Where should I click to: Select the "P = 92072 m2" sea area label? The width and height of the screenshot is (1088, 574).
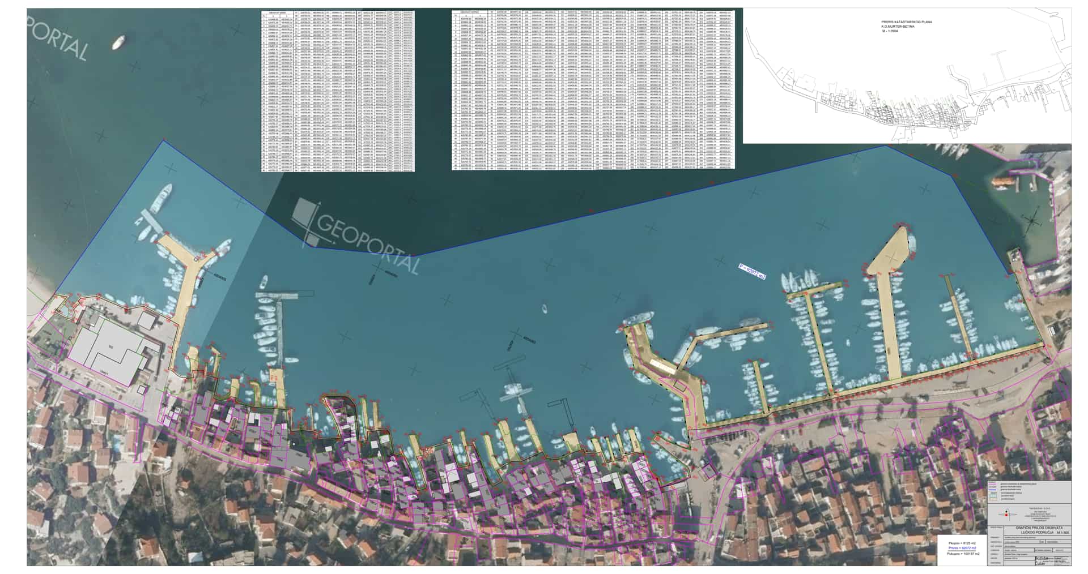[x=752, y=271]
